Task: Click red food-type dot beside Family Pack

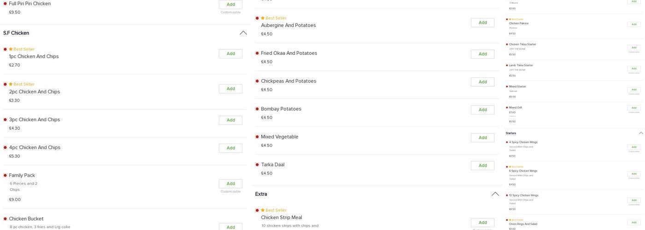Action: point(5,175)
